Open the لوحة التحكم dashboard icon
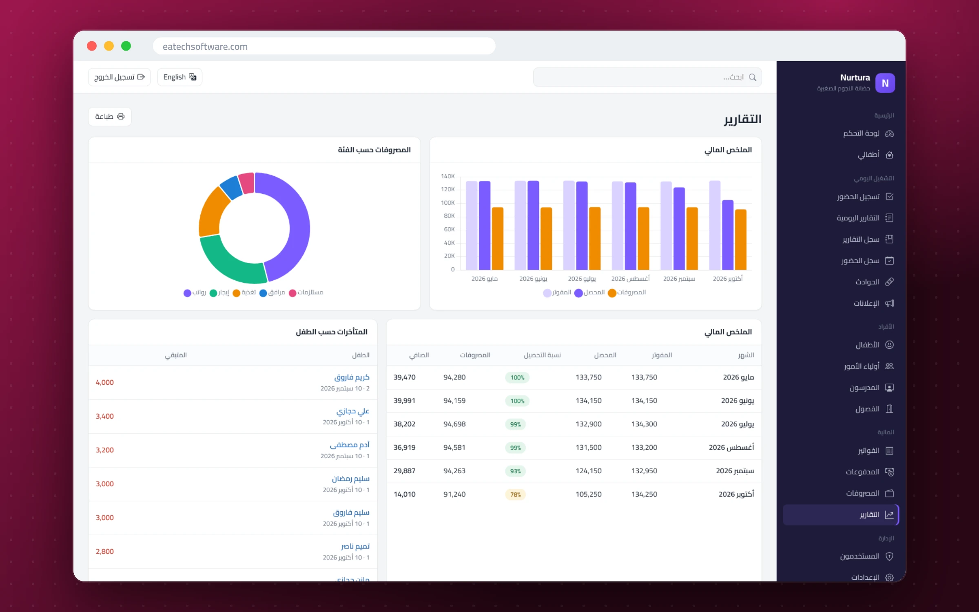 (x=889, y=133)
